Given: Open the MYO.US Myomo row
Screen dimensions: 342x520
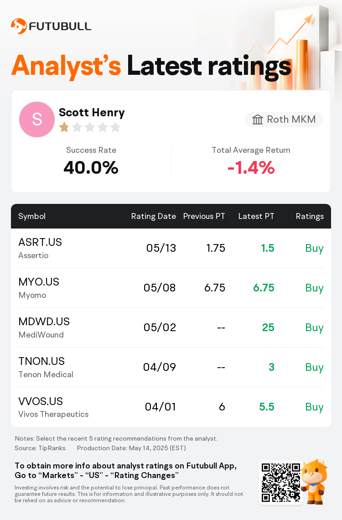Looking at the screenshot, I should pos(171,288).
